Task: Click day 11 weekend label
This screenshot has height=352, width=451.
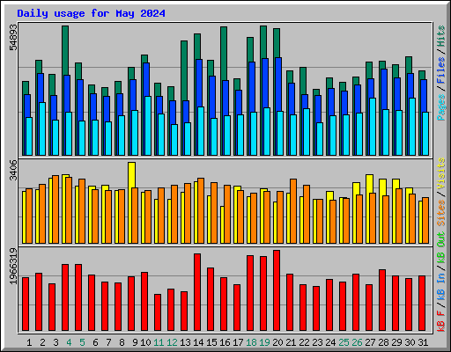Action: (x=159, y=342)
